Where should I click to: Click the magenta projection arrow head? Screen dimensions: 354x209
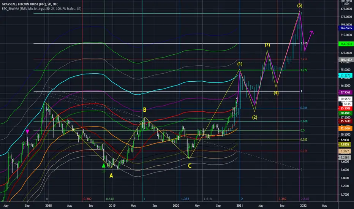312,32
